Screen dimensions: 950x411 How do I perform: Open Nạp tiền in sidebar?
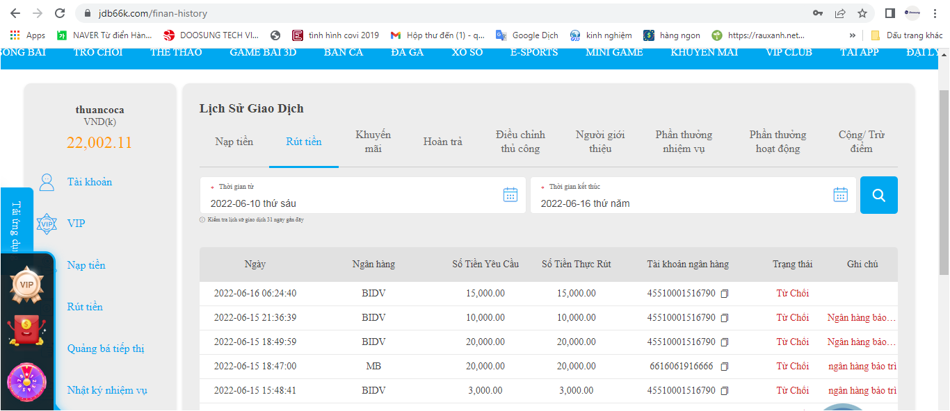[x=86, y=265]
